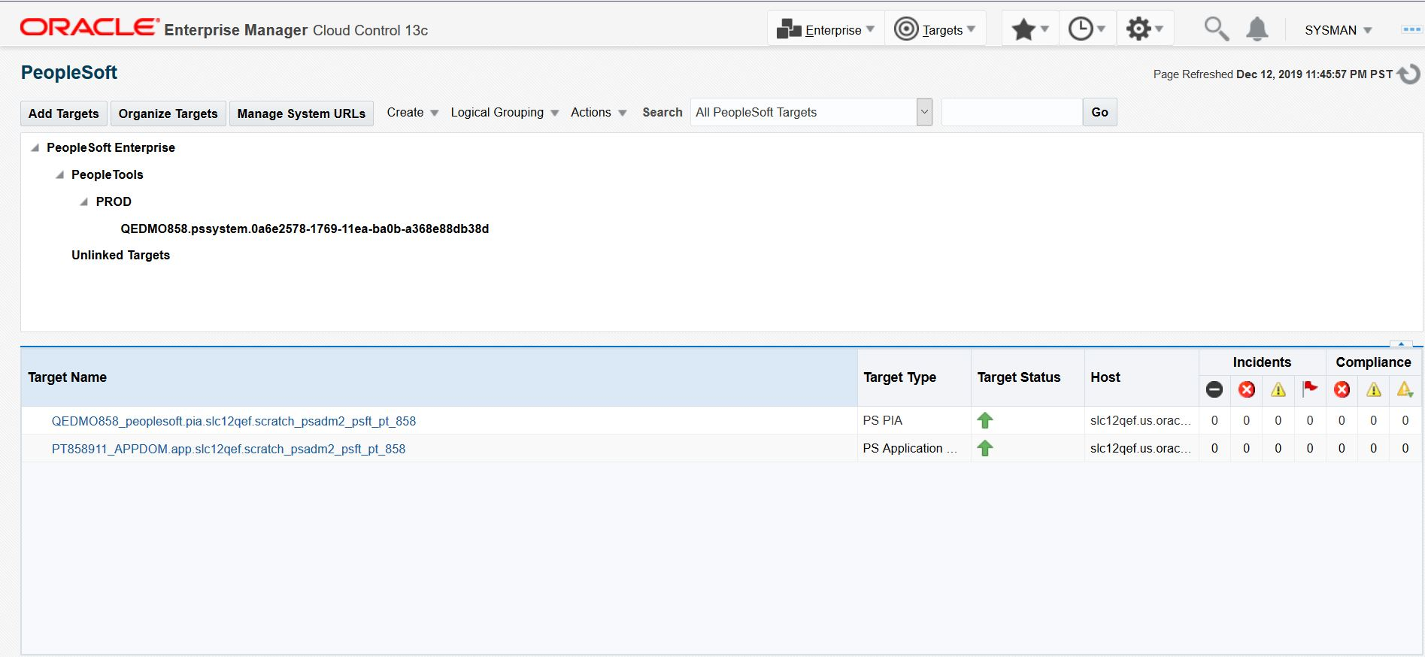
Task: Open the Create dropdown menu
Action: [x=412, y=112]
